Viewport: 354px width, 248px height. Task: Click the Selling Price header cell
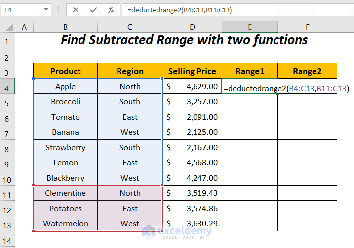point(192,71)
